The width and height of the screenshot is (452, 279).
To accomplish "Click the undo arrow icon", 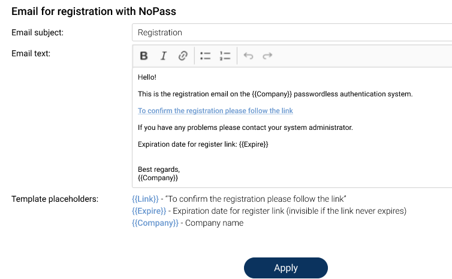I will coord(248,56).
